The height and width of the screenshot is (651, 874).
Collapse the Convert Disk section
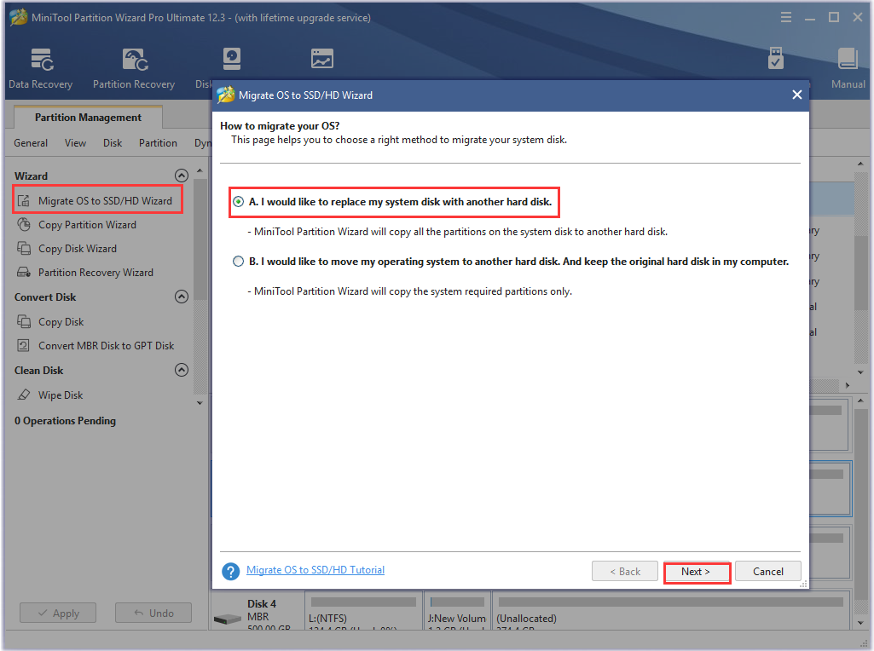point(182,297)
